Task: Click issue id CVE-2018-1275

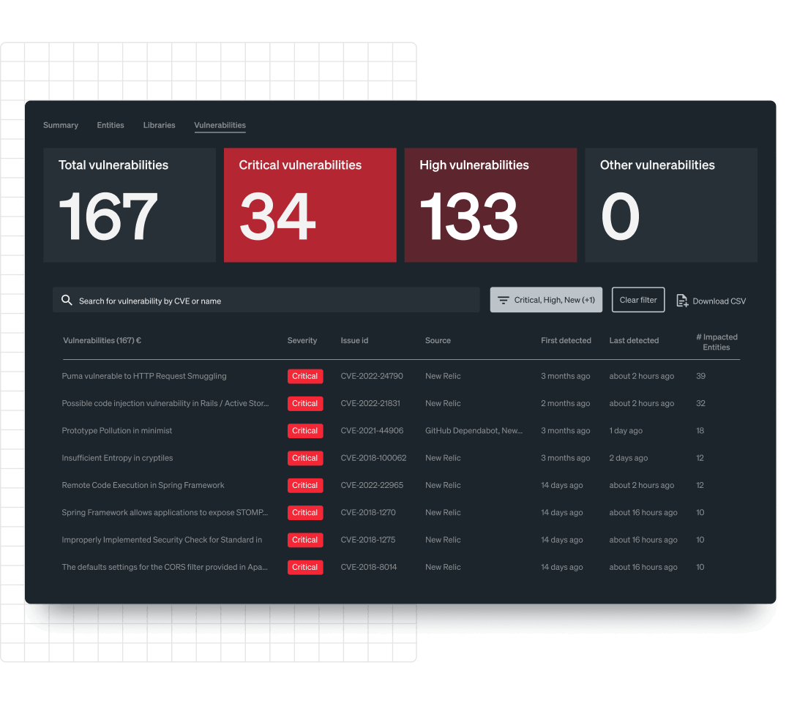Action: [368, 540]
